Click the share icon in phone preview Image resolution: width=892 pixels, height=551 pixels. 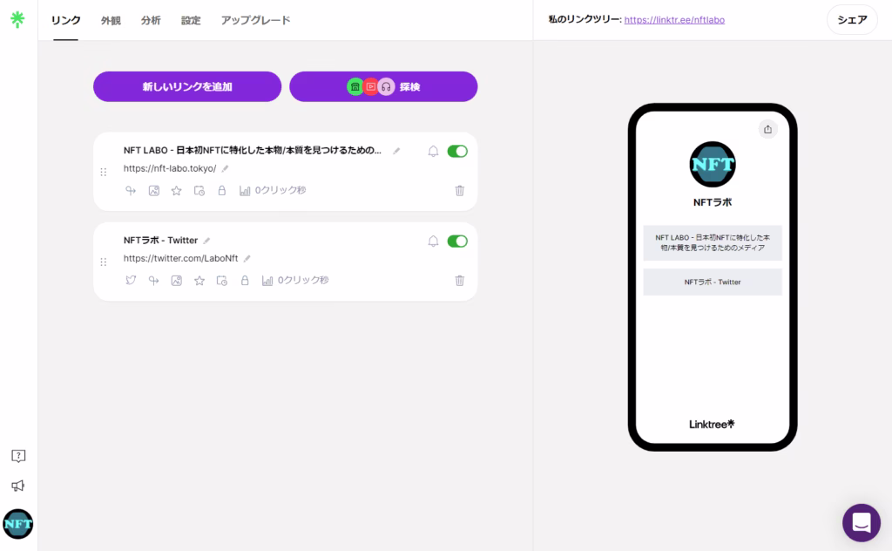[x=767, y=129]
